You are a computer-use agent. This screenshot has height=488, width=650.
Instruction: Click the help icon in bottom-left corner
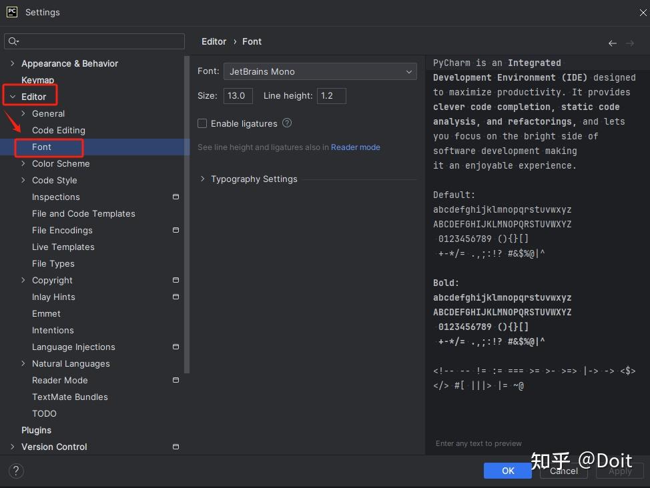[15, 471]
